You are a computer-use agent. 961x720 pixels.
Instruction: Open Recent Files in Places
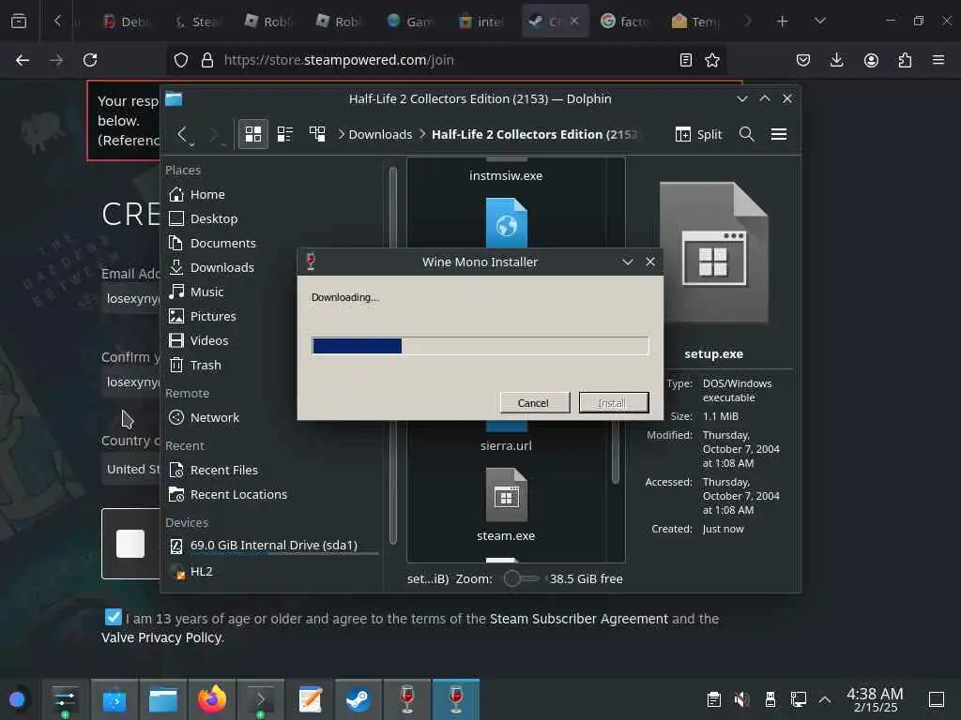[x=213, y=471]
